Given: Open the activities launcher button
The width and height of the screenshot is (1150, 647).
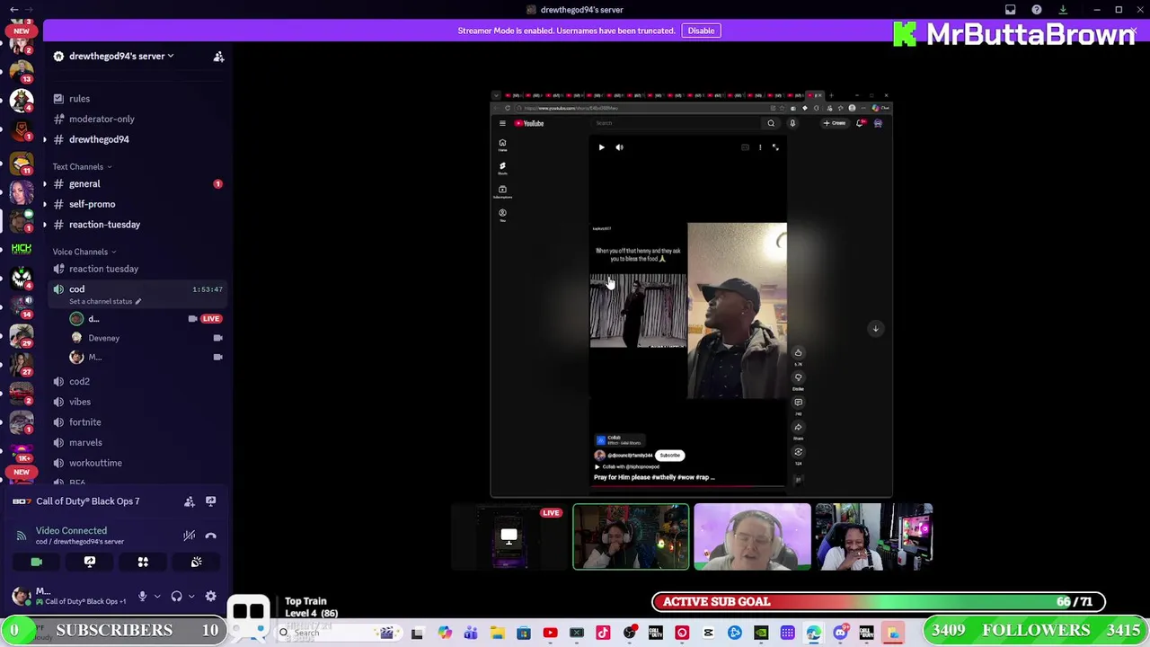Looking at the screenshot, I should coord(143,562).
